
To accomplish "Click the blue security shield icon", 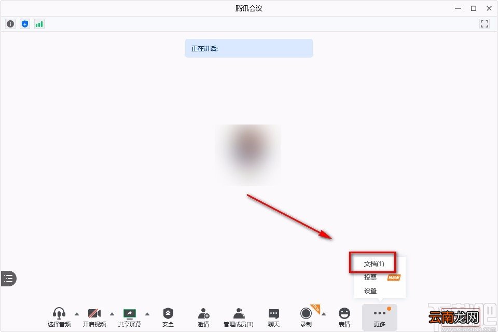I will (x=25, y=24).
